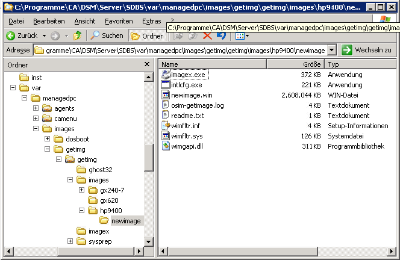Click the Programmbibliothek type text
The height and width of the screenshot is (260, 400).
point(356,146)
